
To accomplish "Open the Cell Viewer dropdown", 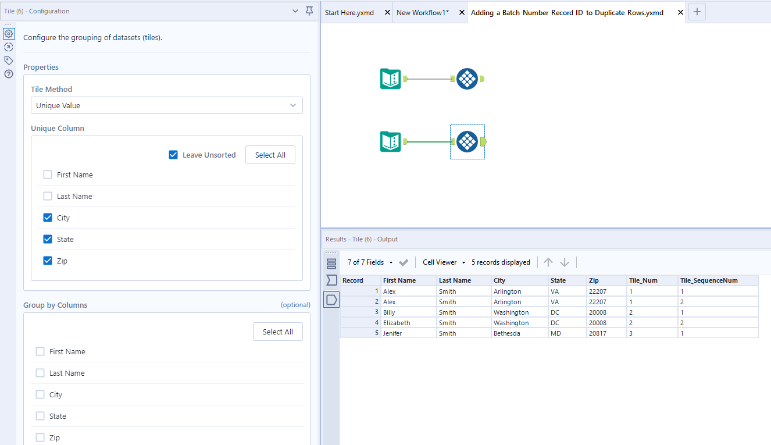I will point(444,262).
